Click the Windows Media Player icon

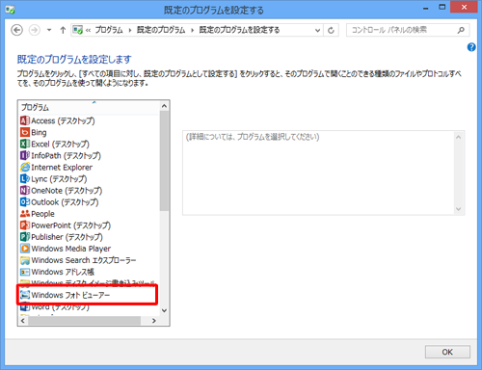click(x=25, y=249)
